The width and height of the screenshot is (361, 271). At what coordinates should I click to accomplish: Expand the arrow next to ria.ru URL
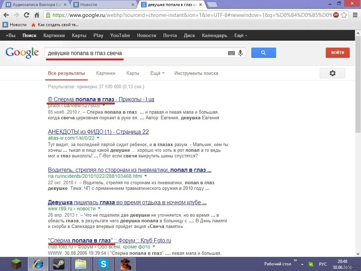[146, 176]
